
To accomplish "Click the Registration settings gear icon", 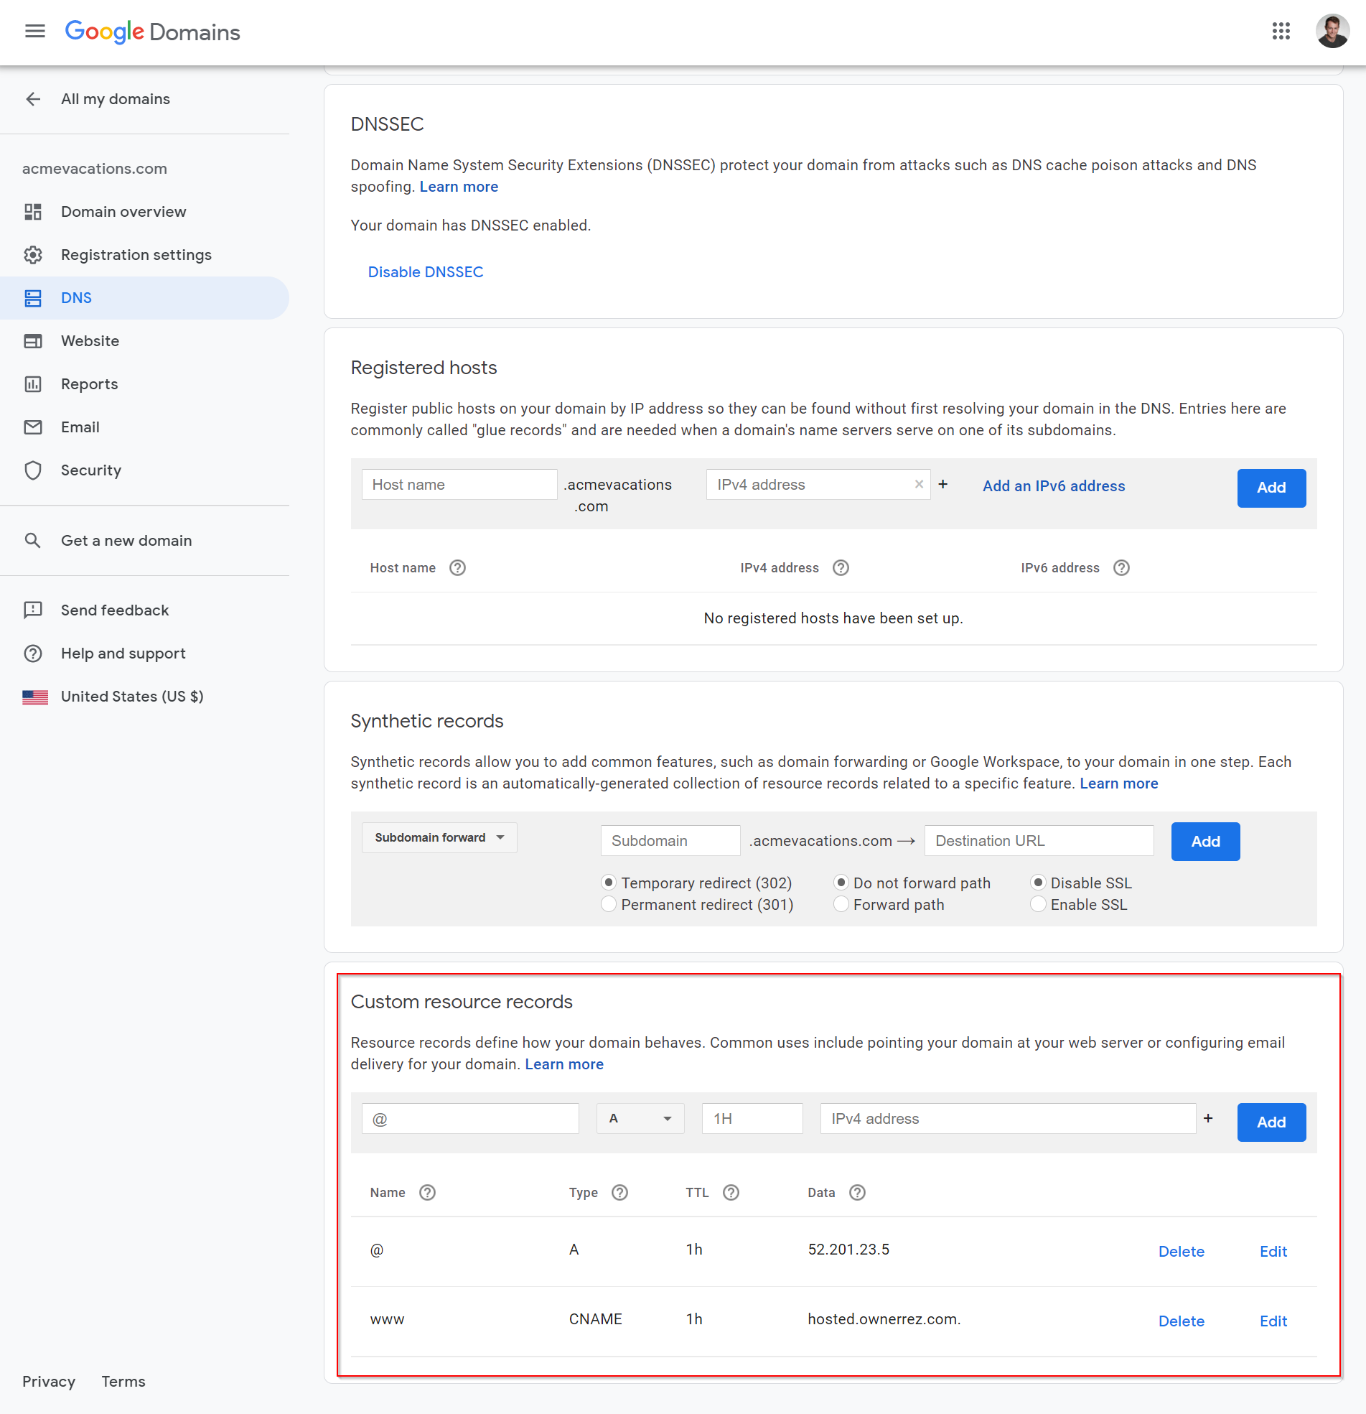I will [x=33, y=255].
